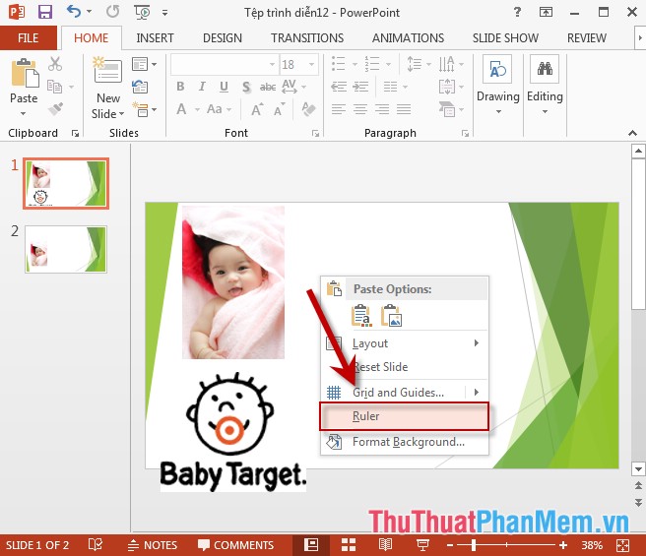Screen dimensions: 646x556
Task: Decrease list indent level
Action: (x=339, y=87)
